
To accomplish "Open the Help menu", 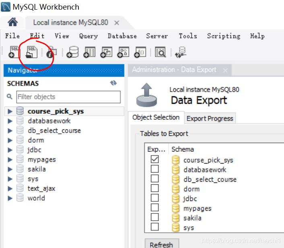I will pyautogui.click(x=257, y=36).
